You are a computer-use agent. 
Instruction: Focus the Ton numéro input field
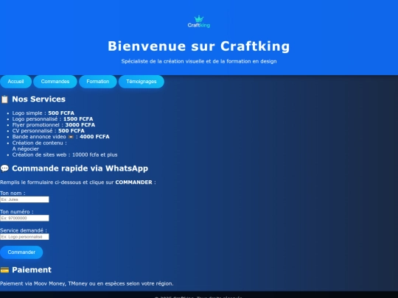(x=24, y=218)
